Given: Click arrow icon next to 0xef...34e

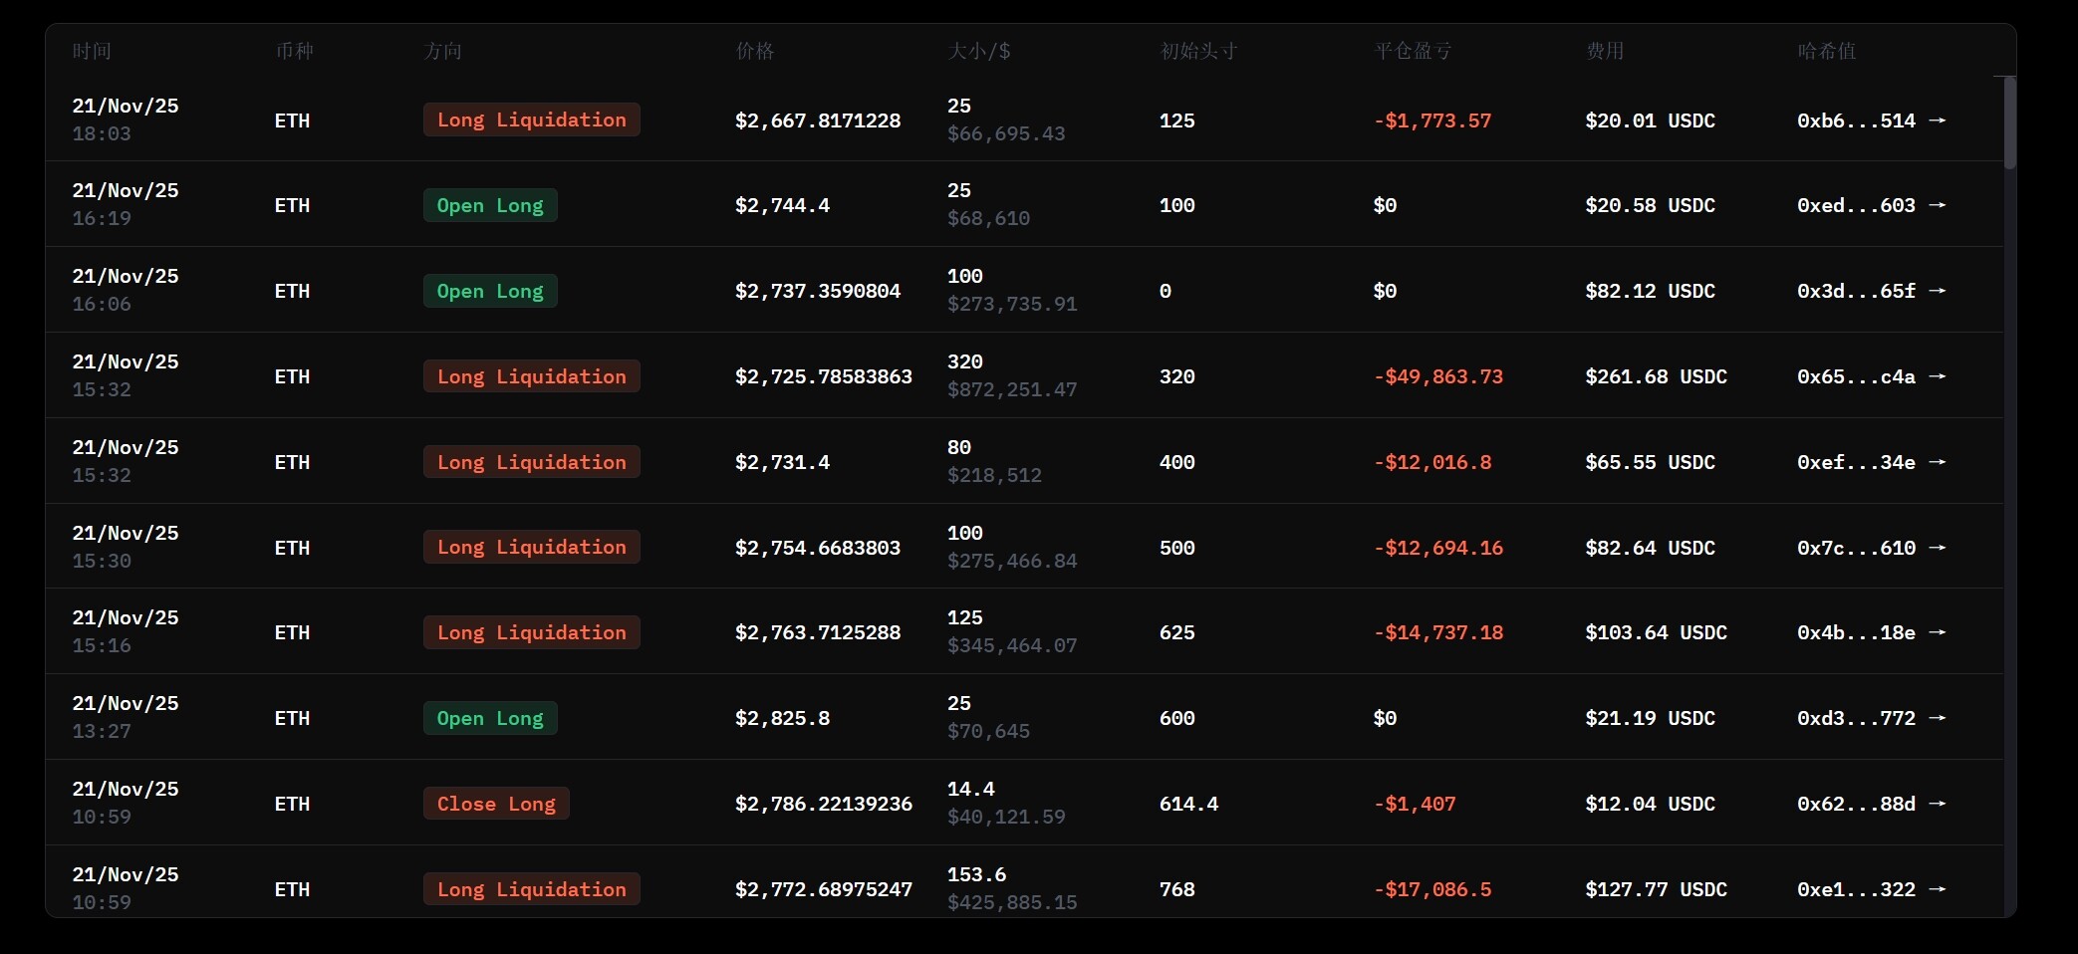Looking at the screenshot, I should [1937, 462].
